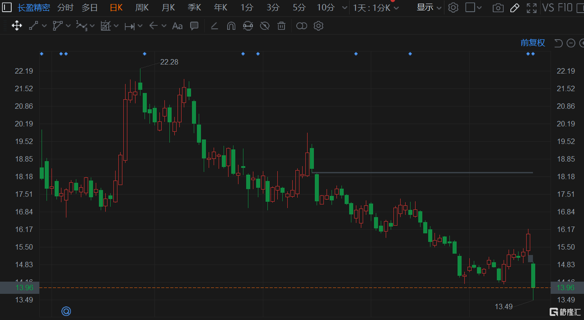Switch to 多日 tab
The width and height of the screenshot is (584, 320).
(x=89, y=7)
